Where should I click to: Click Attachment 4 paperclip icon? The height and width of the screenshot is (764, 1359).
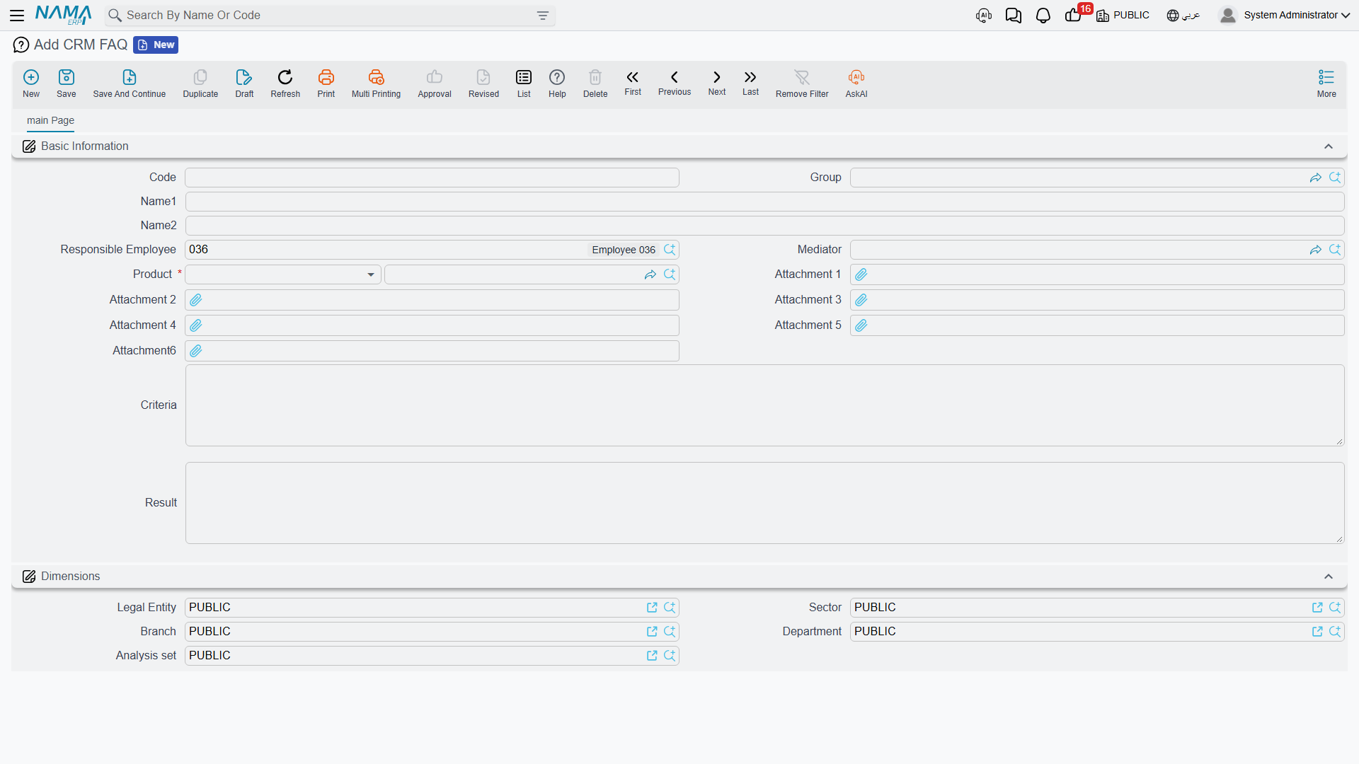[196, 325]
